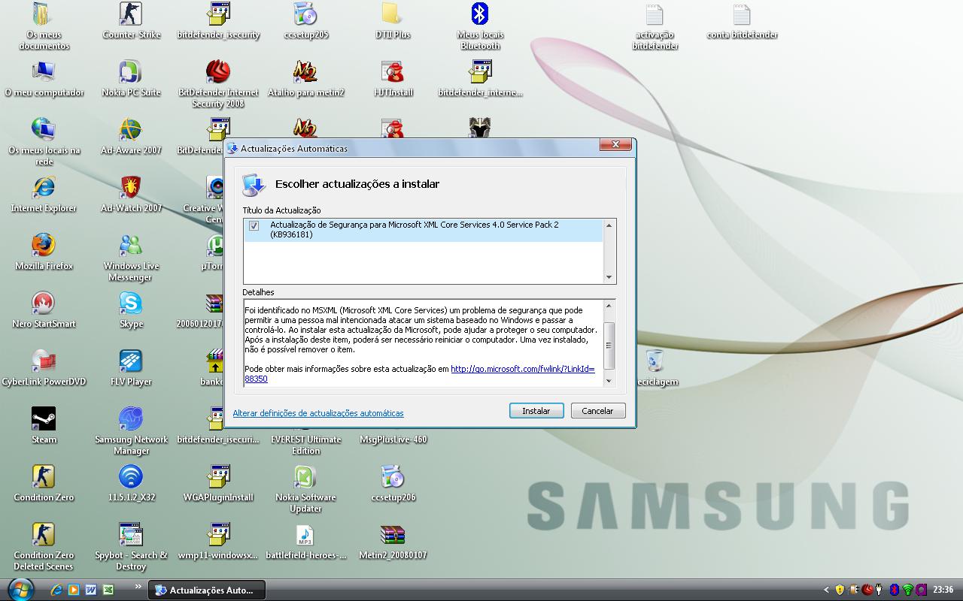Open Samsung Network Manager shortcut
963x601 pixels.
131,430
